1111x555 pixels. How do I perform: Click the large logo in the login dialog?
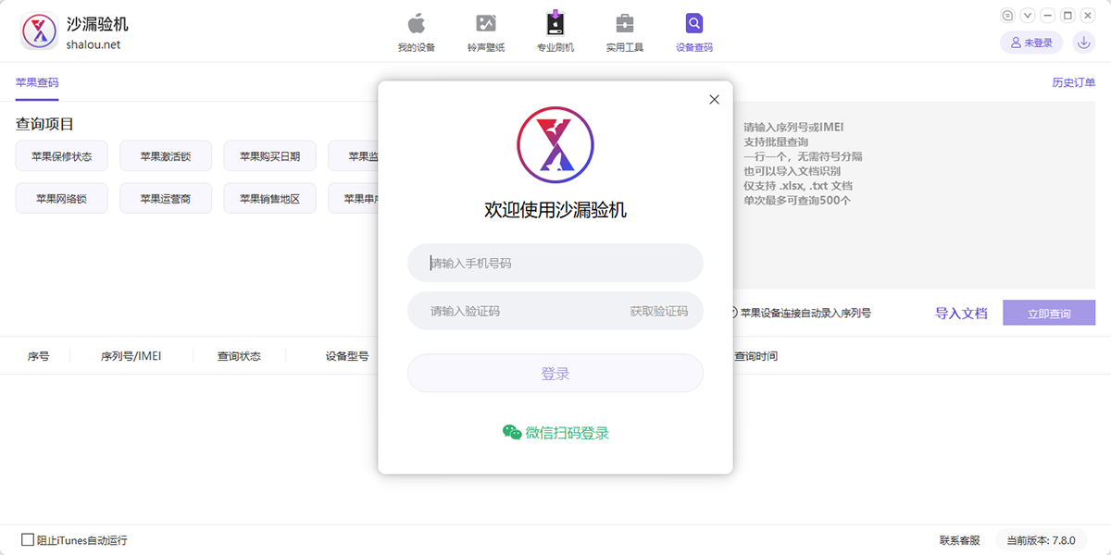pos(555,144)
